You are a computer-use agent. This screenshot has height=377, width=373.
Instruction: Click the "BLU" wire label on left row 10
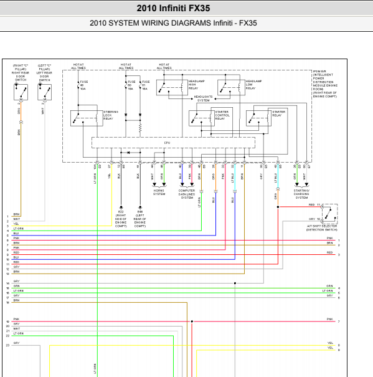pos(16,257)
